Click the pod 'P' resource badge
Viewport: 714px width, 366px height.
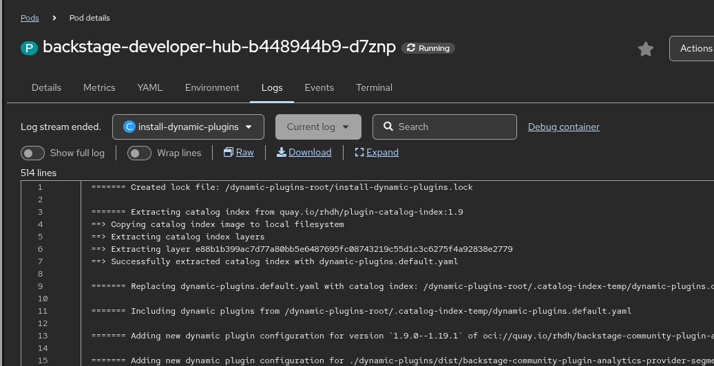[x=29, y=48]
